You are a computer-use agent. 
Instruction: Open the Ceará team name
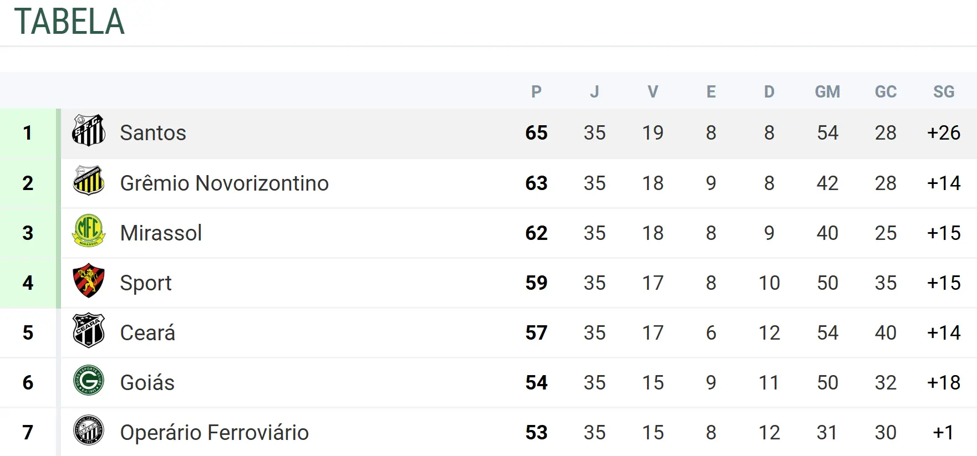coord(147,333)
